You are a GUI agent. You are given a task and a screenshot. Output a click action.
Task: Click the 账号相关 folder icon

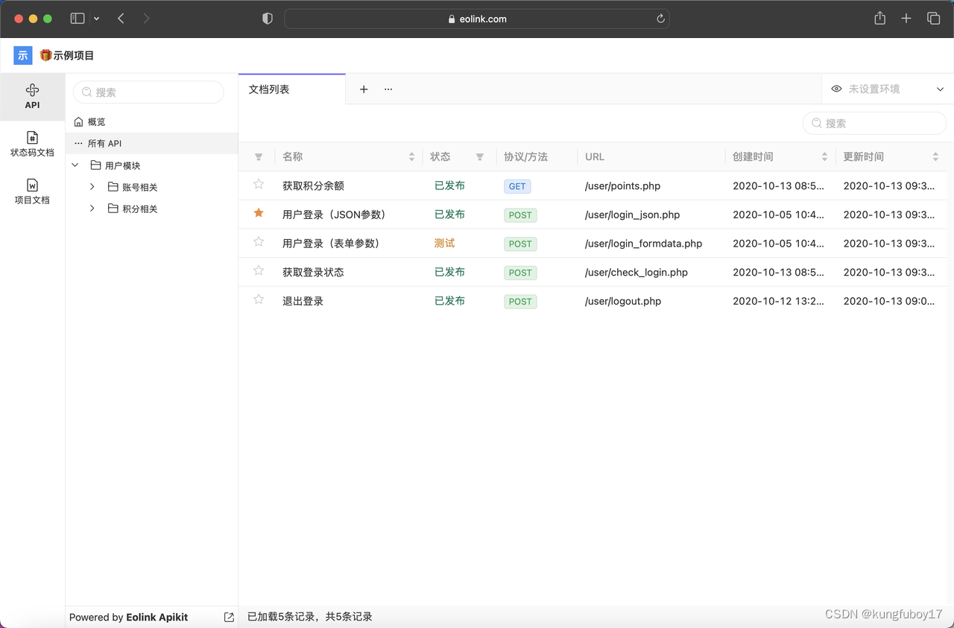113,187
